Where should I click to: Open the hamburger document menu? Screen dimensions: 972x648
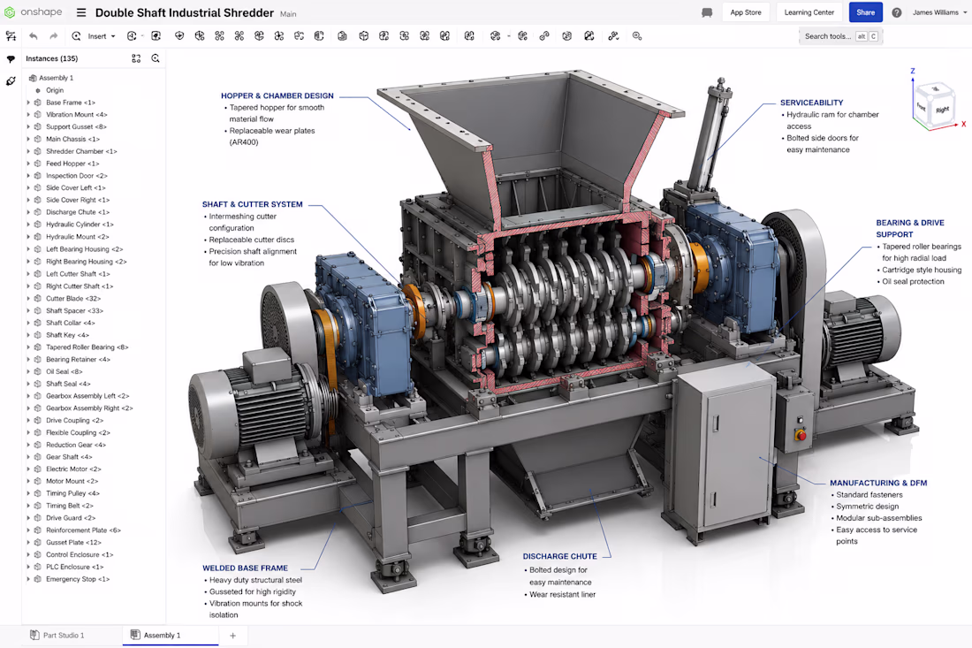[81, 12]
